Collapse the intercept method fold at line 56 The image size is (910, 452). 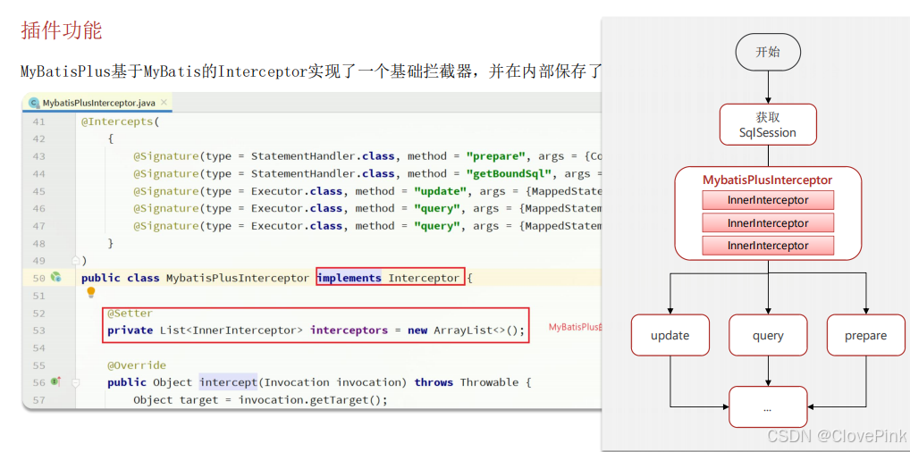click(75, 383)
